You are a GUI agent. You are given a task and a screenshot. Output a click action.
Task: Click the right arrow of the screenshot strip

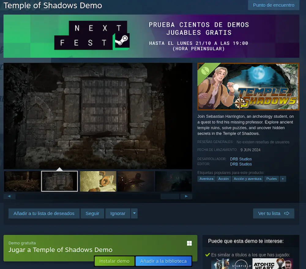(x=186, y=196)
